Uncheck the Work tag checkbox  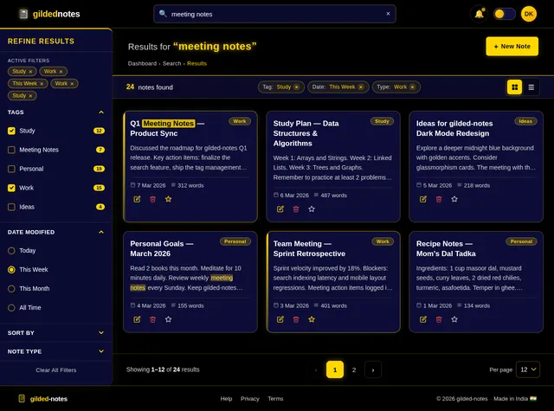pos(11,188)
